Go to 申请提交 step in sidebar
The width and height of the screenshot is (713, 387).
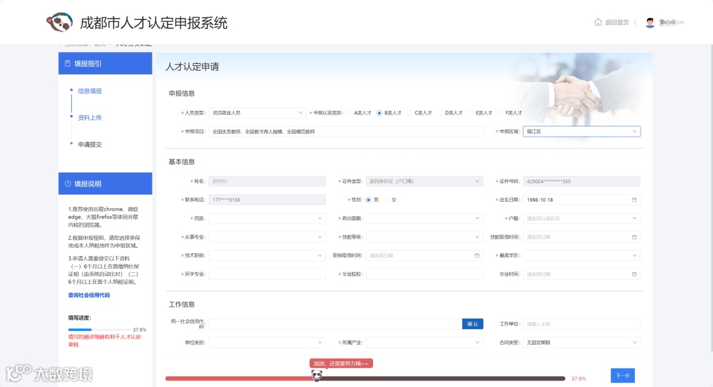(x=90, y=144)
